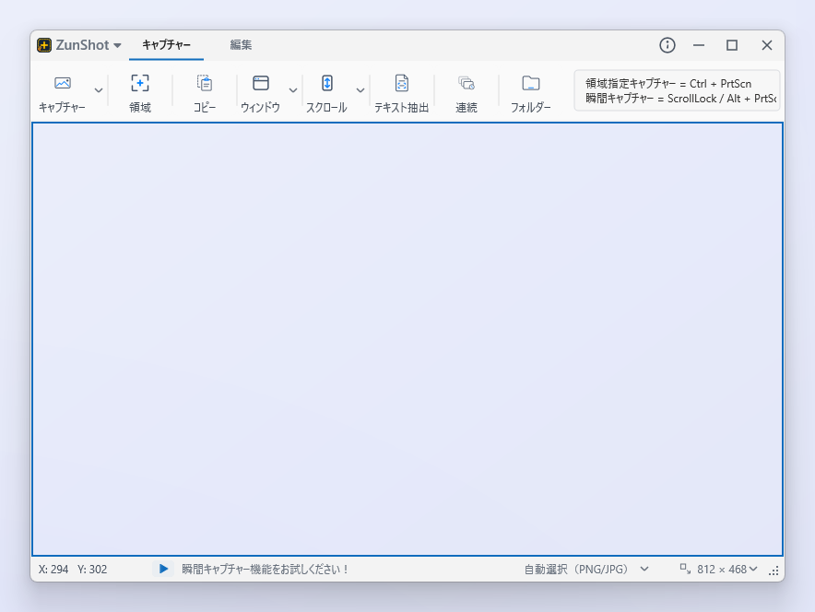Screen dimensions: 815x612
Task: Click the image size icon in status bar
Action: point(685,569)
